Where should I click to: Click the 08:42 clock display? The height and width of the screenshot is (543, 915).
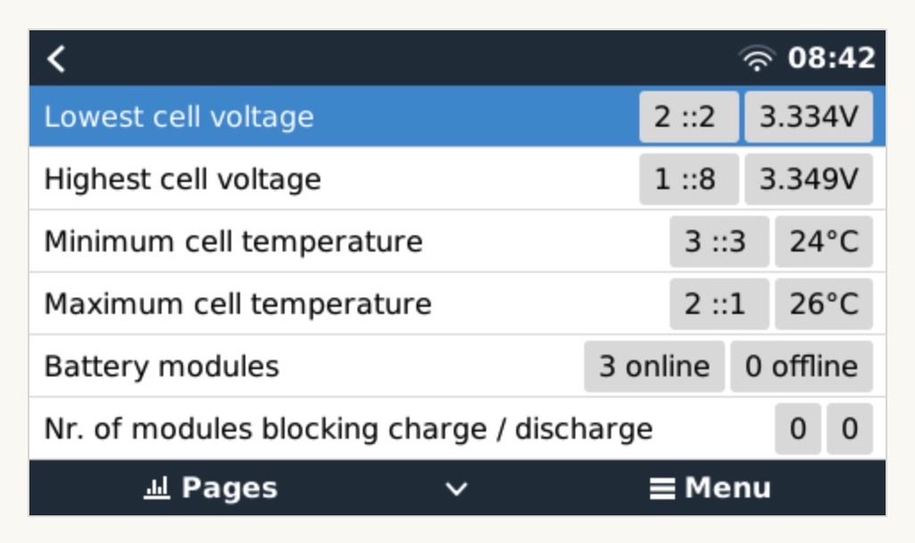(x=831, y=60)
